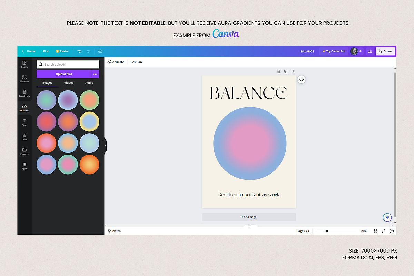
Task: Click the vertical canvas scrollbar
Action: coord(395,145)
